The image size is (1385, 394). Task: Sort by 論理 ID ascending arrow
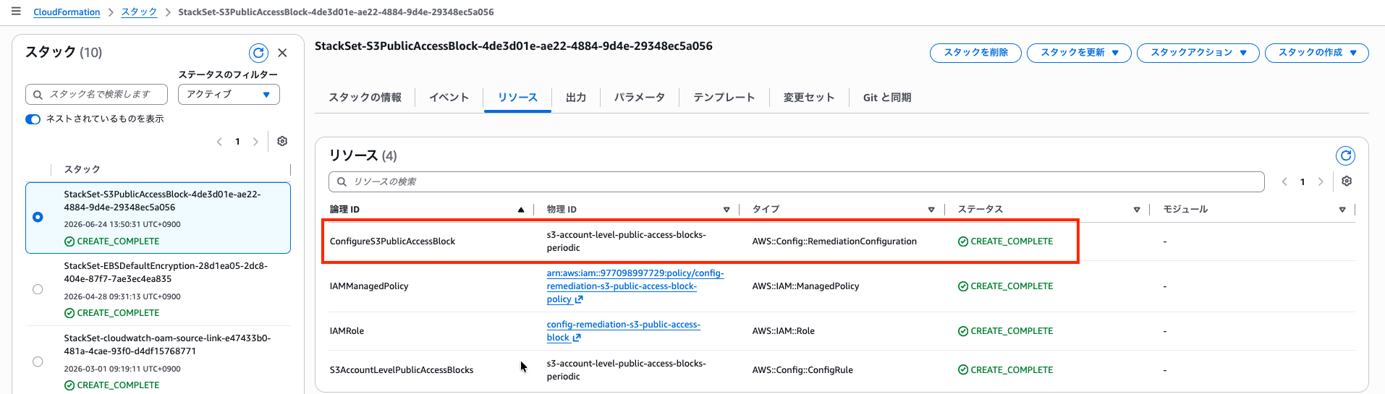[x=521, y=210]
